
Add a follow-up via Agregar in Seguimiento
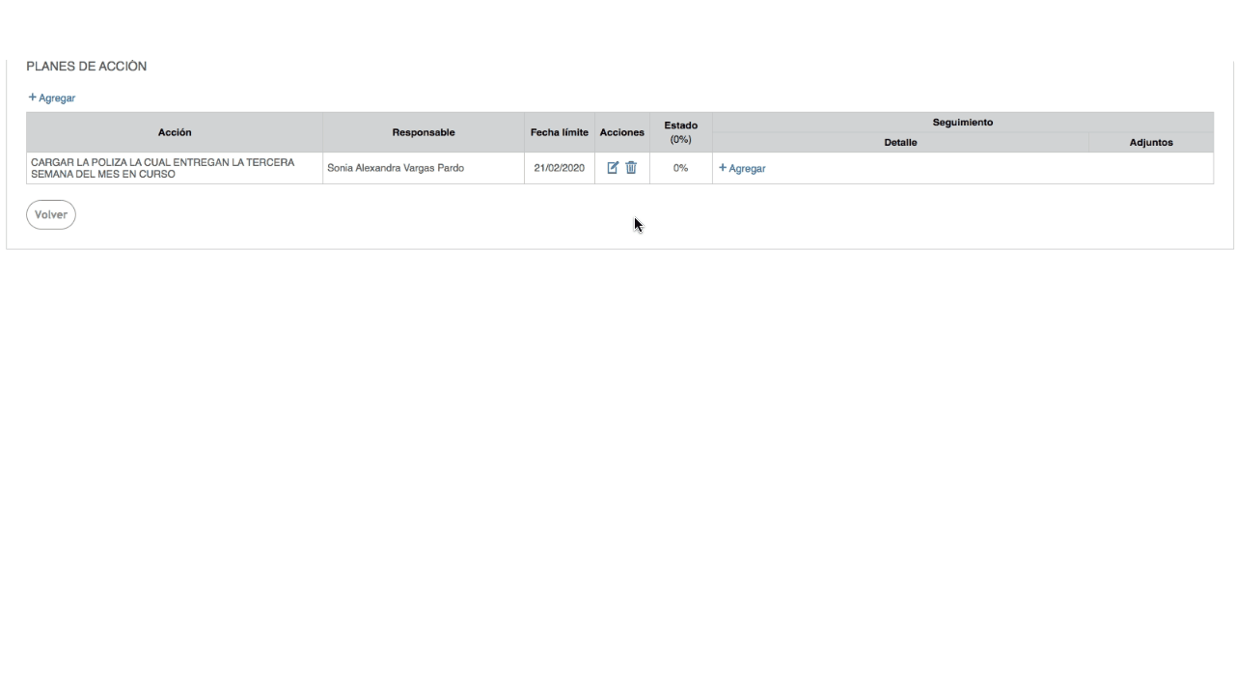(742, 168)
